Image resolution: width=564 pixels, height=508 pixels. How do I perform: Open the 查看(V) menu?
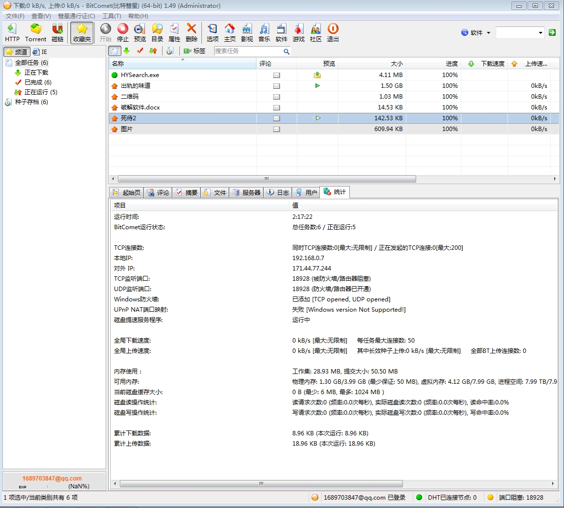(41, 16)
